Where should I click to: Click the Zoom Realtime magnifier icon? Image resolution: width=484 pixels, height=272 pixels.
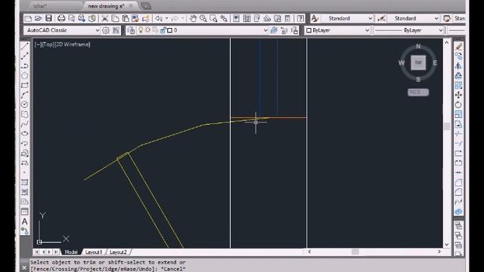[203, 18]
